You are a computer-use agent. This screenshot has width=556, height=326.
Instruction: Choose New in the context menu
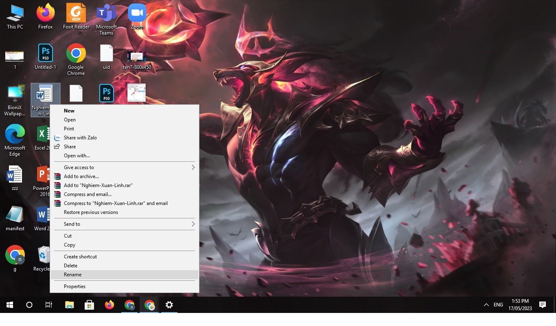tap(125, 111)
